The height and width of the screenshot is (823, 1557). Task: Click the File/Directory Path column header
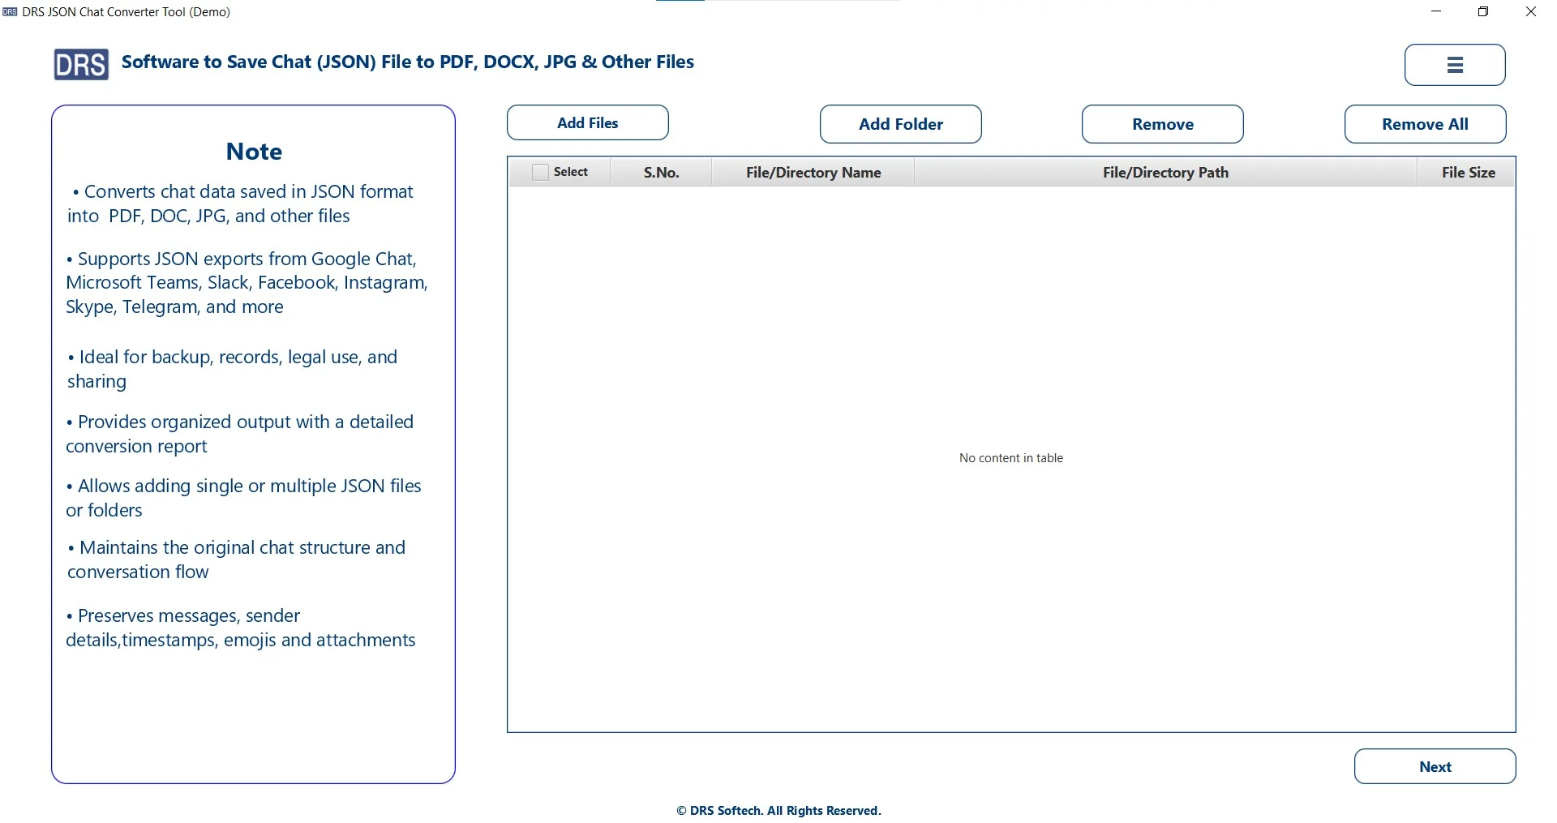[x=1165, y=172]
